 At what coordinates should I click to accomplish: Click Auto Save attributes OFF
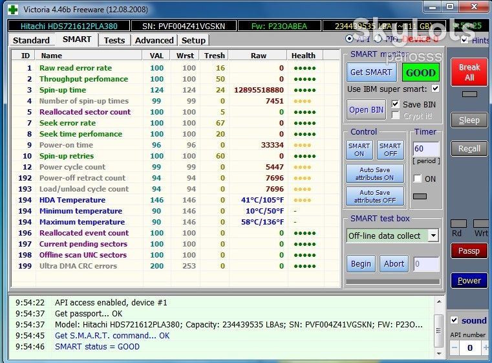click(x=375, y=196)
